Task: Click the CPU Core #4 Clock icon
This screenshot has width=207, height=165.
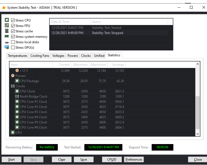Action: (17, 117)
